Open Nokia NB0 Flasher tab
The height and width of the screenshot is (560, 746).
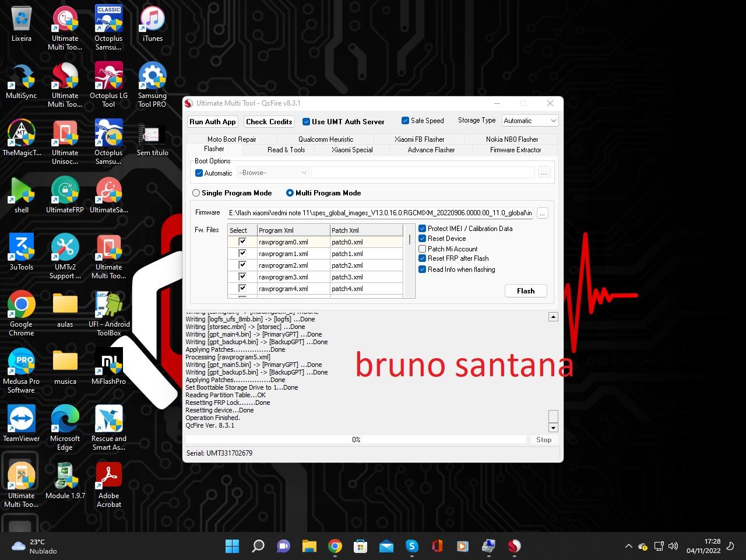[512, 139]
